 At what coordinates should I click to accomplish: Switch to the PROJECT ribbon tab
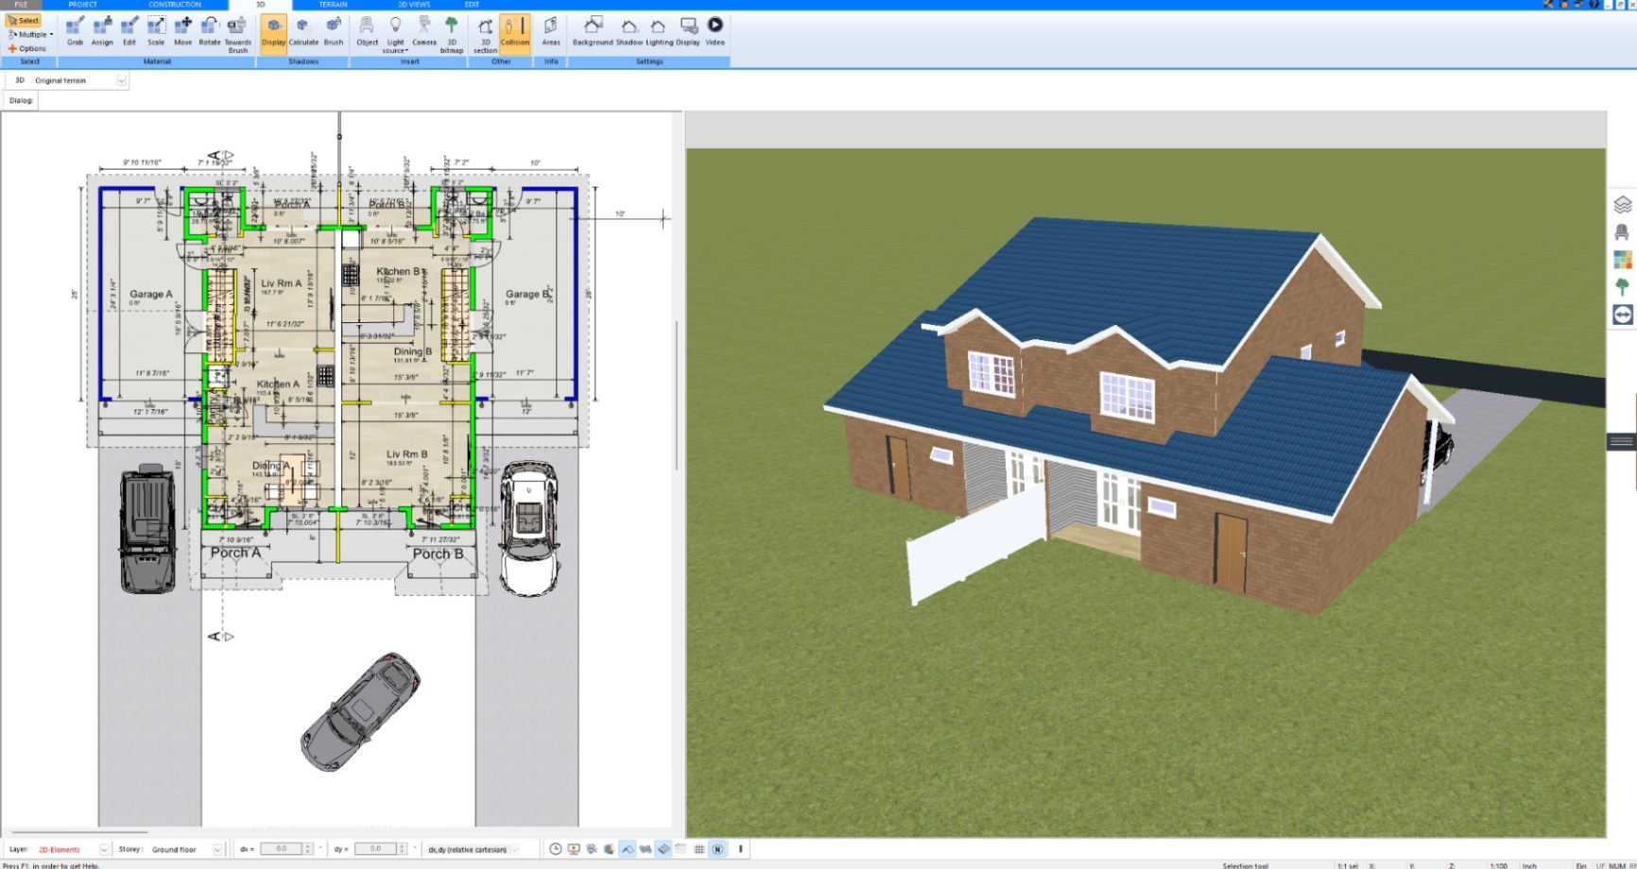(83, 5)
